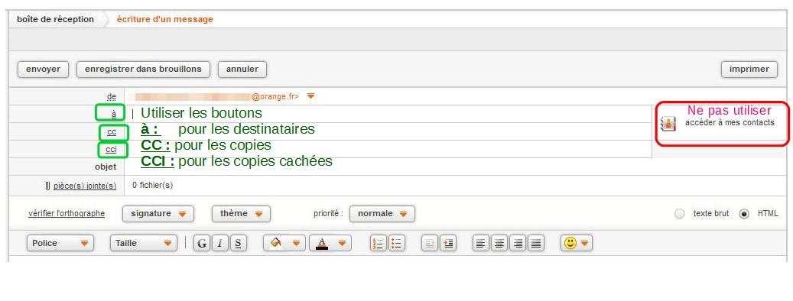Align text to the right

518,244
